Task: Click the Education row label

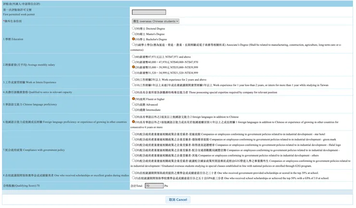Action: 13,39
